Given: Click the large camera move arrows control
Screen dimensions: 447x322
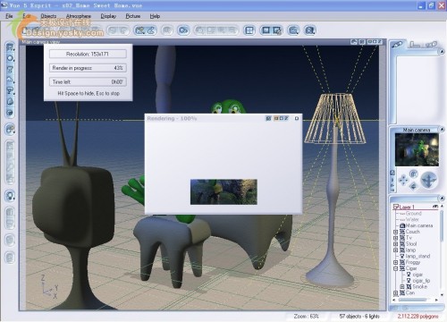Looking at the screenshot, I should click(x=428, y=180).
